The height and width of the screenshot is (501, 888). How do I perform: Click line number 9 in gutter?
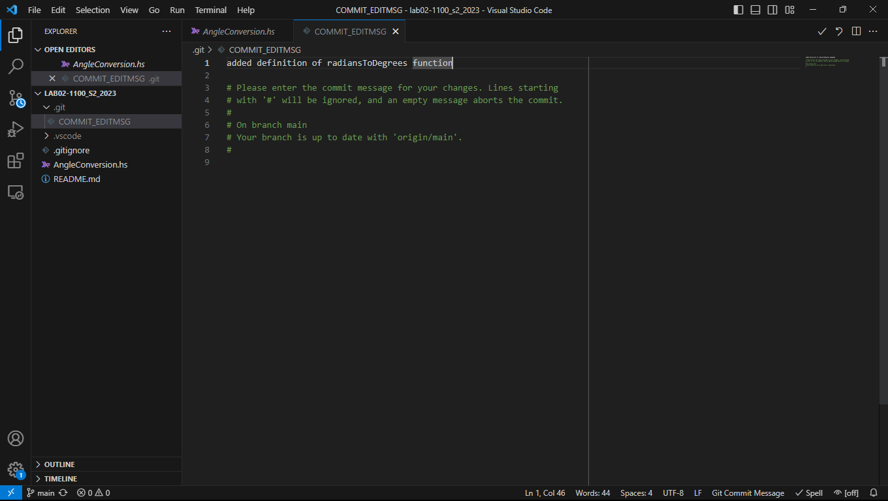[207, 162]
